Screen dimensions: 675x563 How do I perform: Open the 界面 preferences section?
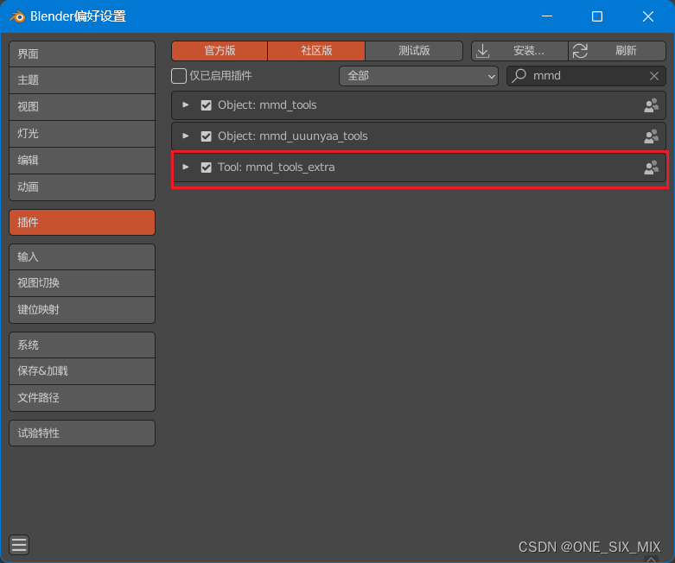point(82,54)
